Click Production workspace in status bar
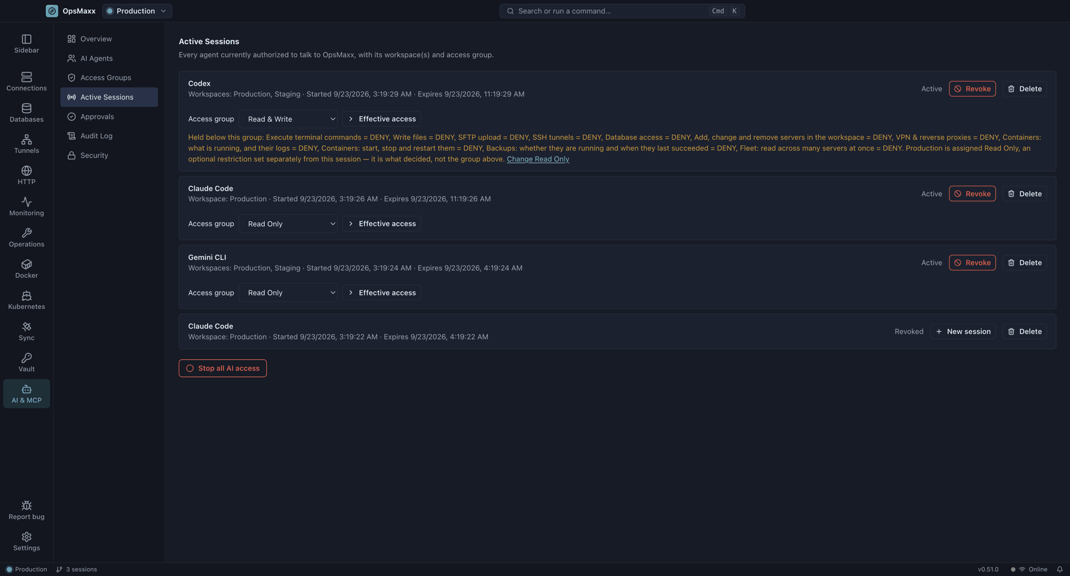This screenshot has width=1070, height=576. 26,569
